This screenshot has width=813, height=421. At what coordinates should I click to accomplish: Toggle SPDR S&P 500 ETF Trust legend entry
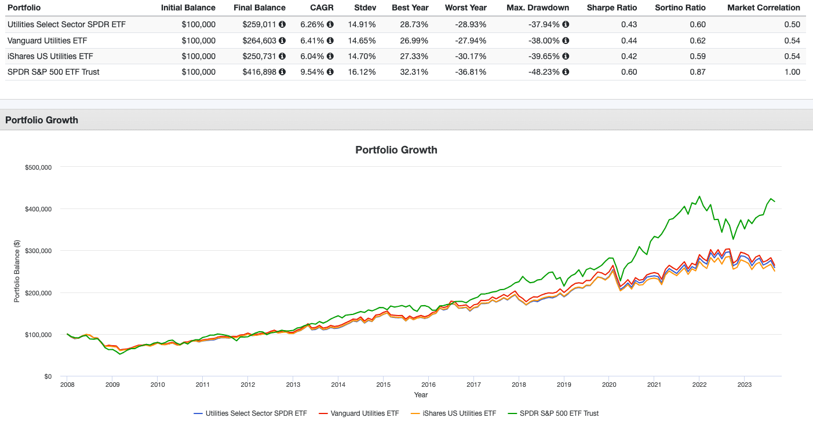click(553, 413)
